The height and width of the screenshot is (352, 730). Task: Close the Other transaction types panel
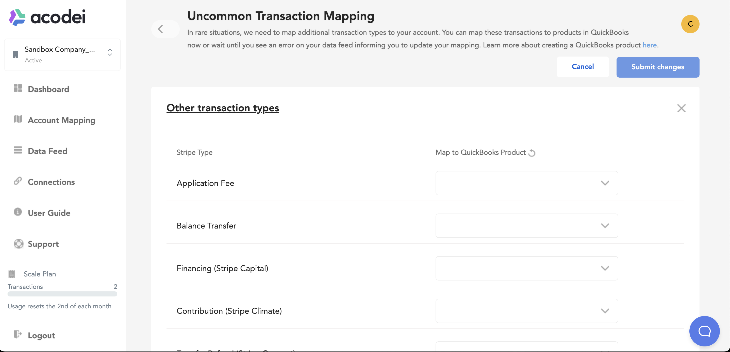point(681,108)
